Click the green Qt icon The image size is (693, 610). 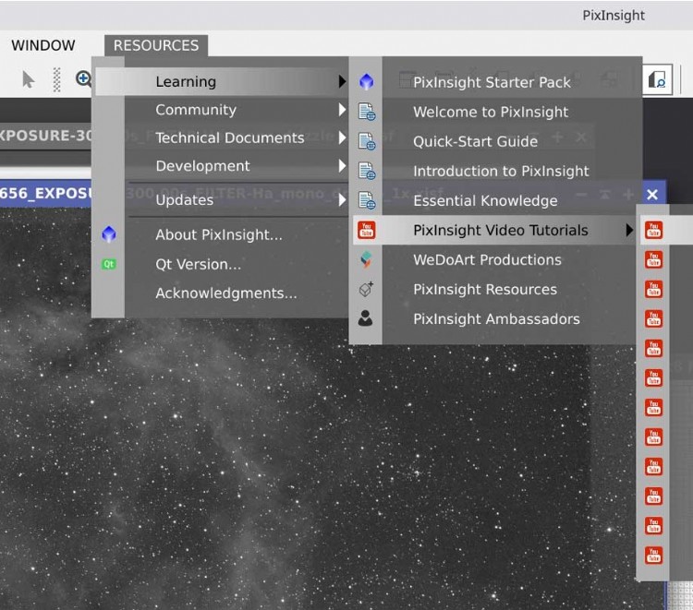pos(109,264)
